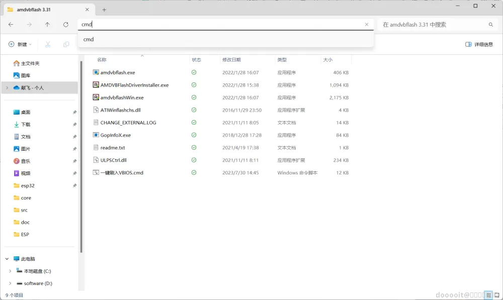The height and width of the screenshot is (300, 503).
Task: Click the 9 个项目 status text
Action: (x=14, y=295)
